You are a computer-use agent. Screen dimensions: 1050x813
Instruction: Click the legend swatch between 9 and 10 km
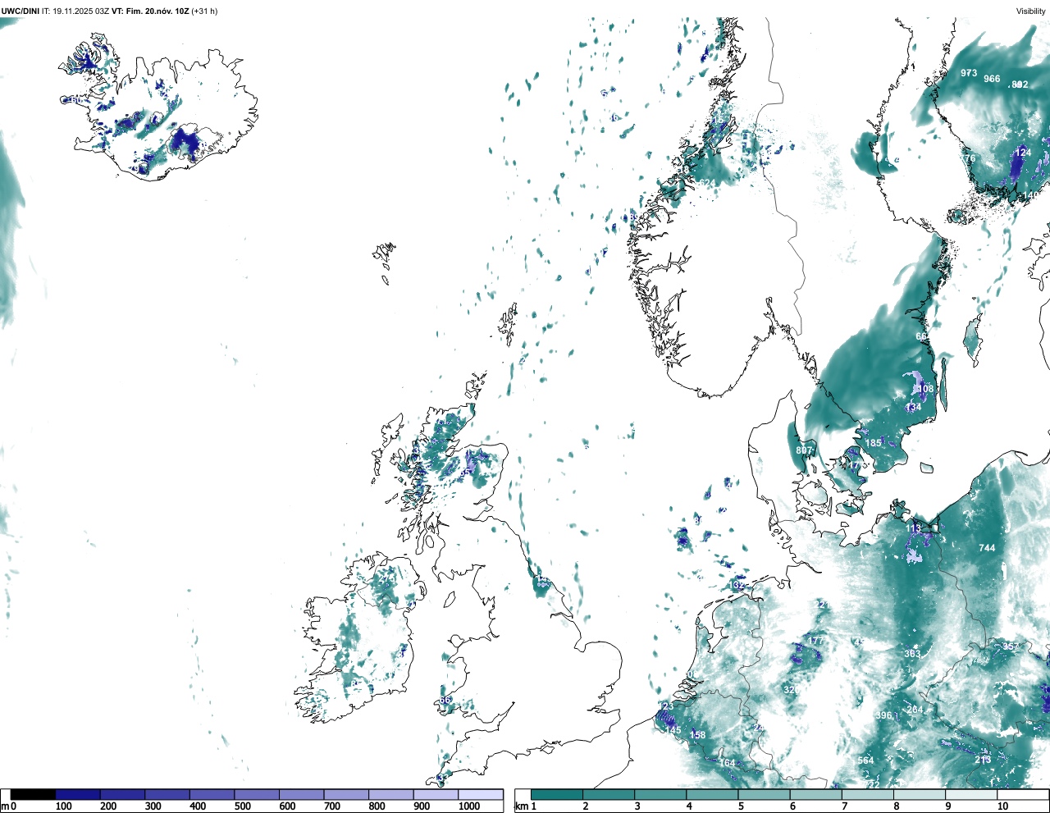pyautogui.click(x=971, y=794)
